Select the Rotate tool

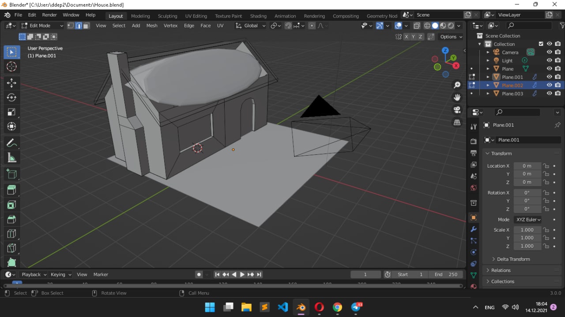tap(12, 97)
